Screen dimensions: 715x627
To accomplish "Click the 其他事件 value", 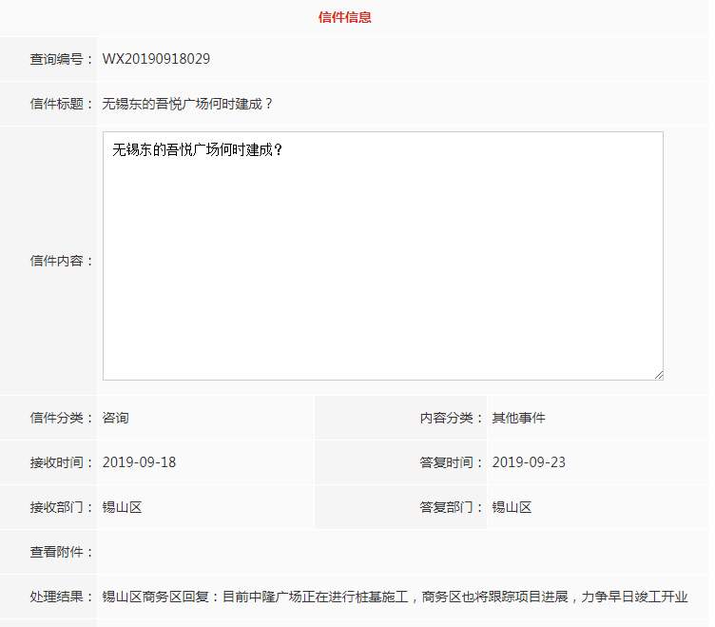I will (x=518, y=418).
